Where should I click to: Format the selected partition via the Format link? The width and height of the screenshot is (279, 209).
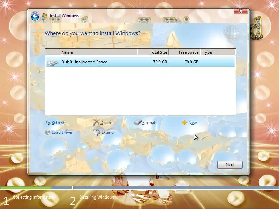coord(149,123)
